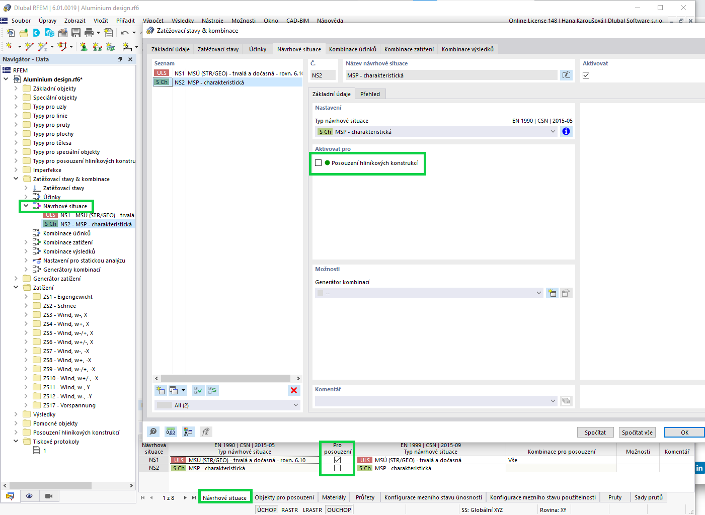Confirm dialog with OK button
The height and width of the screenshot is (515, 705).
click(684, 433)
